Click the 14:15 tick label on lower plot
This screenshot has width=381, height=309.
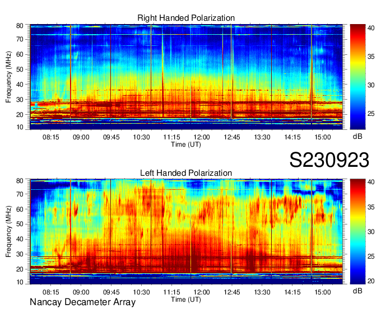point(292,292)
